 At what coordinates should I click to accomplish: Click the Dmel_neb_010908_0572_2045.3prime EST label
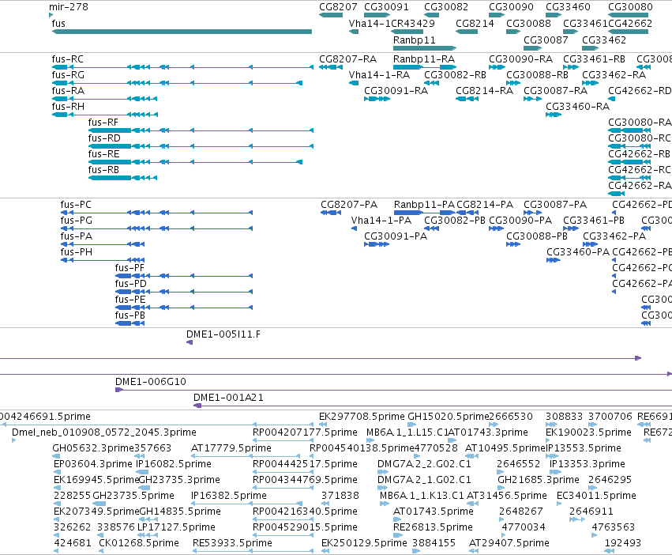click(104, 432)
